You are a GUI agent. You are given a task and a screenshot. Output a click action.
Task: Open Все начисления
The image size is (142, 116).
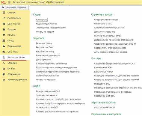coord(44,43)
